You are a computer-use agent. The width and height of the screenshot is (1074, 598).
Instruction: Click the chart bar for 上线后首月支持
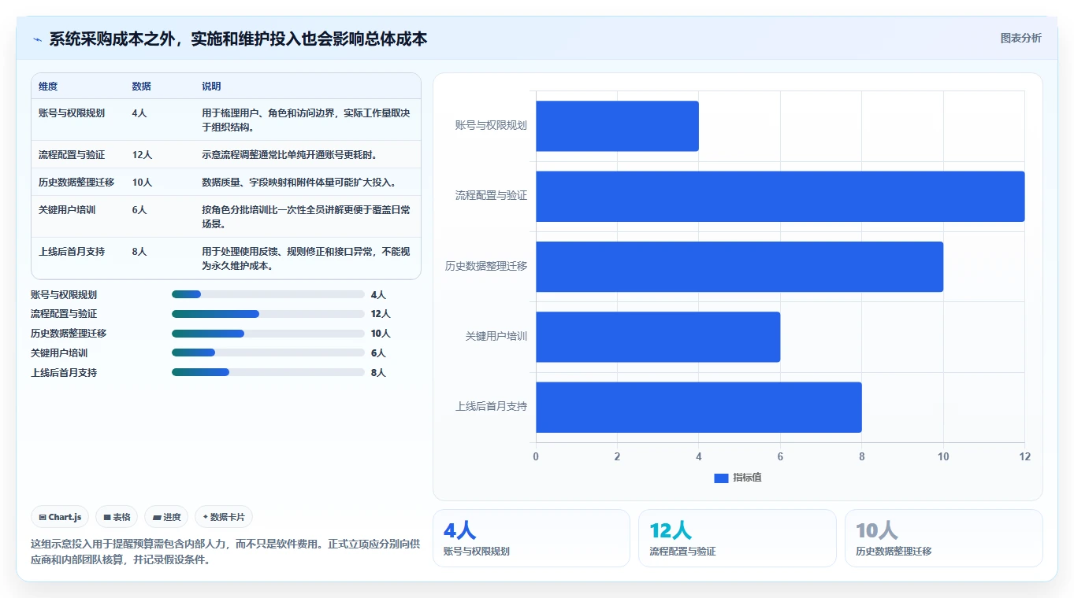[x=699, y=407]
